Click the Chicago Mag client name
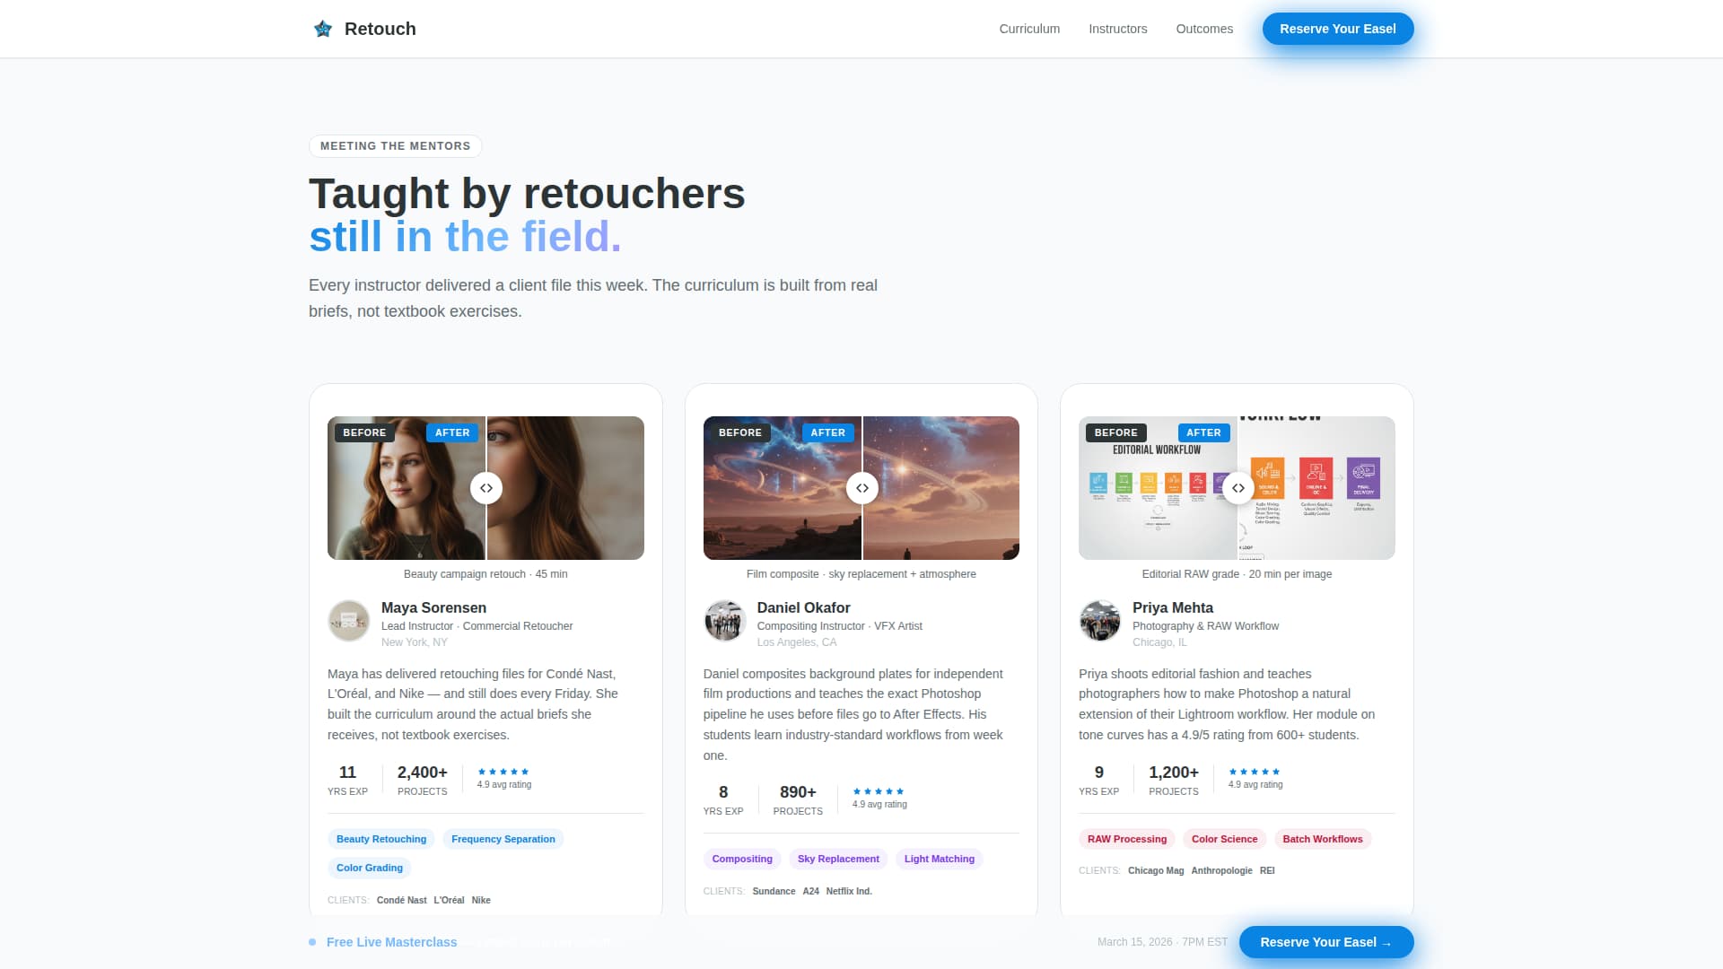The image size is (1723, 969). [x=1156, y=870]
